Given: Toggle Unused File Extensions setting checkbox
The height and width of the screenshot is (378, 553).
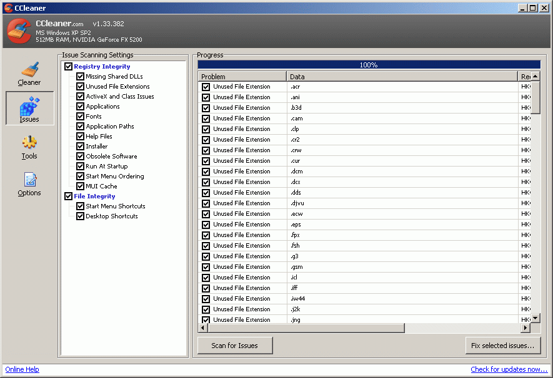Looking at the screenshot, I should coord(81,87).
